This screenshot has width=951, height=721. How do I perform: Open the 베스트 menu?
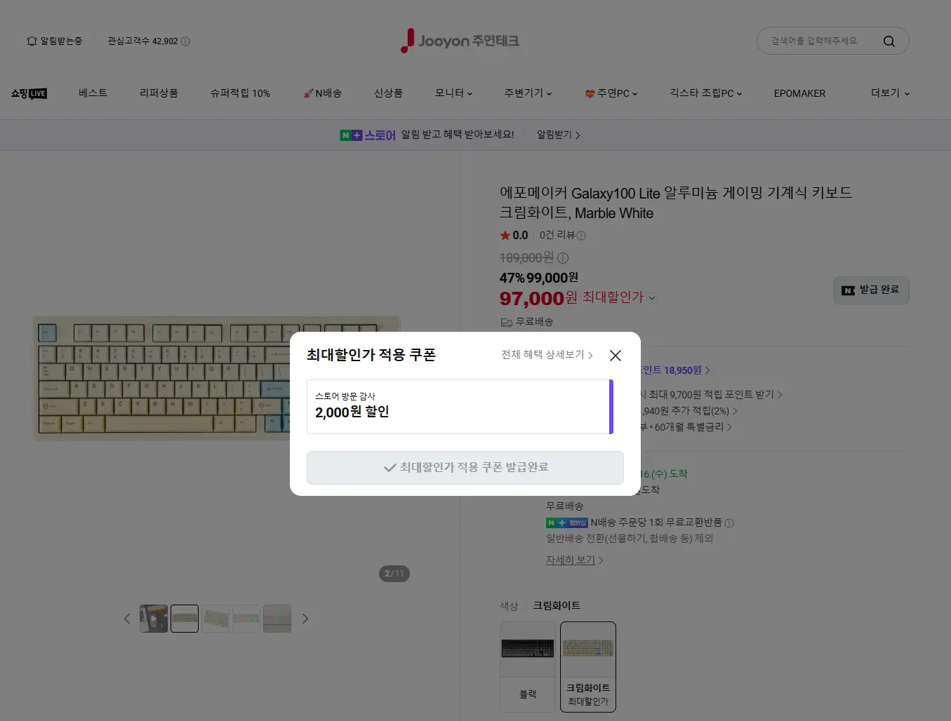tap(93, 93)
